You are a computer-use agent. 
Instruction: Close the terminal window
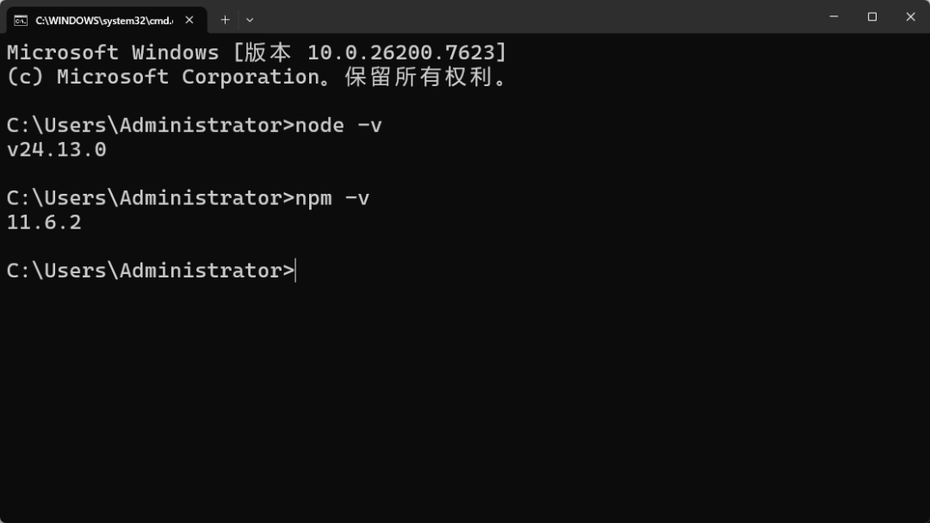click(910, 17)
